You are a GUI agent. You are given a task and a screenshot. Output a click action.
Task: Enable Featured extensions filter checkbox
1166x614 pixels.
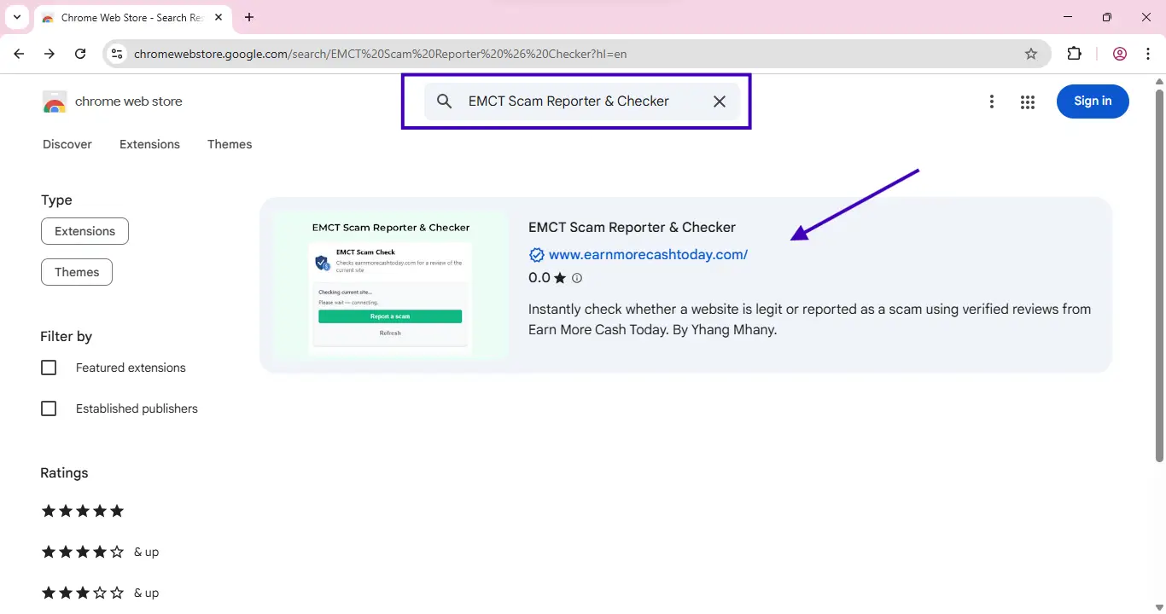[x=49, y=368]
